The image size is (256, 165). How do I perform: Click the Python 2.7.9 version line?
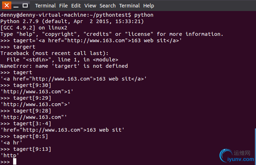coord(72,21)
